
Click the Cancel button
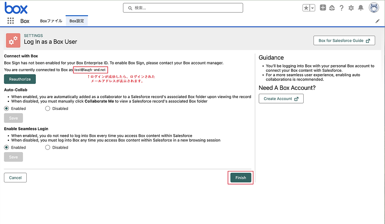(x=15, y=178)
